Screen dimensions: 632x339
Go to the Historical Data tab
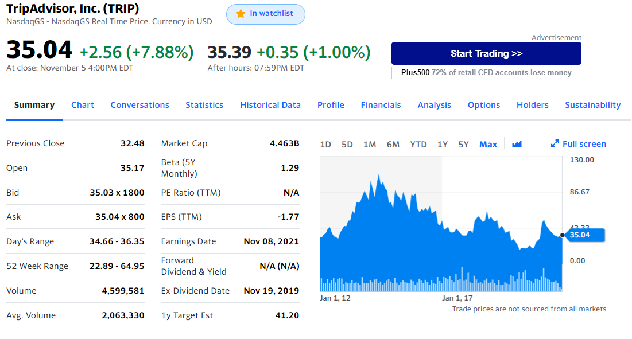(270, 105)
